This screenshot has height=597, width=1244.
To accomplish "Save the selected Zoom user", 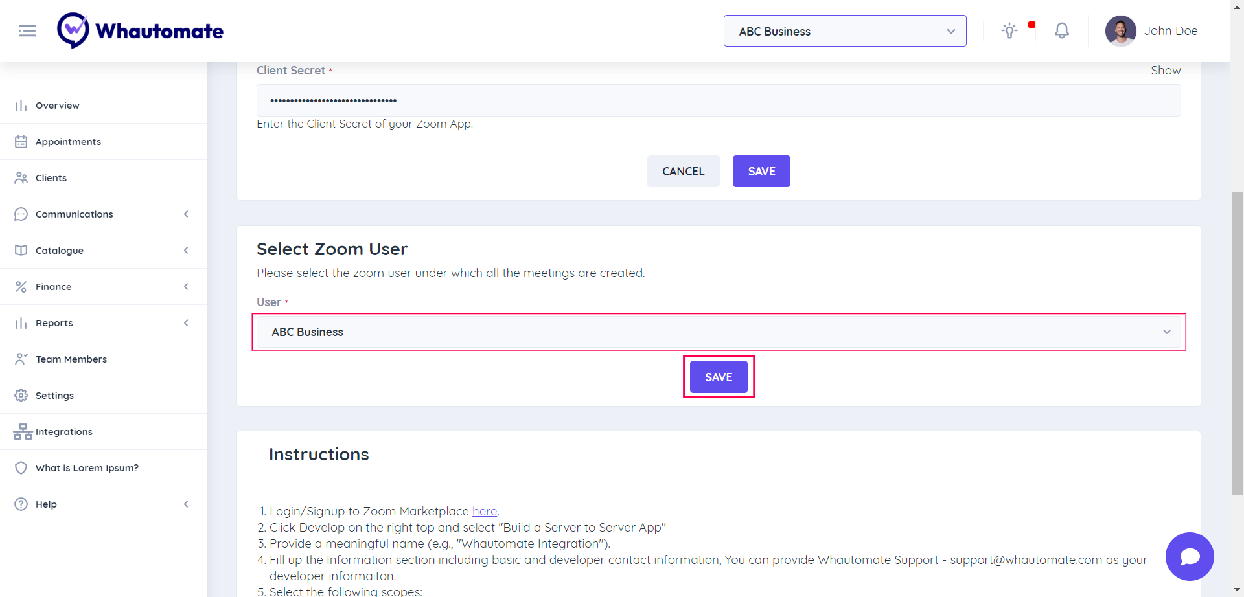I will point(718,377).
